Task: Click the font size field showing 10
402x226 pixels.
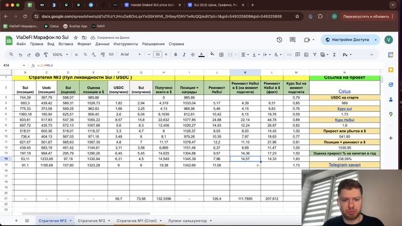Action: (158, 55)
